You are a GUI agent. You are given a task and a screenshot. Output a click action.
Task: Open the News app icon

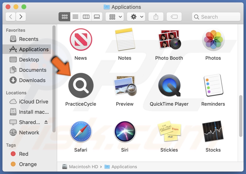click(x=81, y=40)
